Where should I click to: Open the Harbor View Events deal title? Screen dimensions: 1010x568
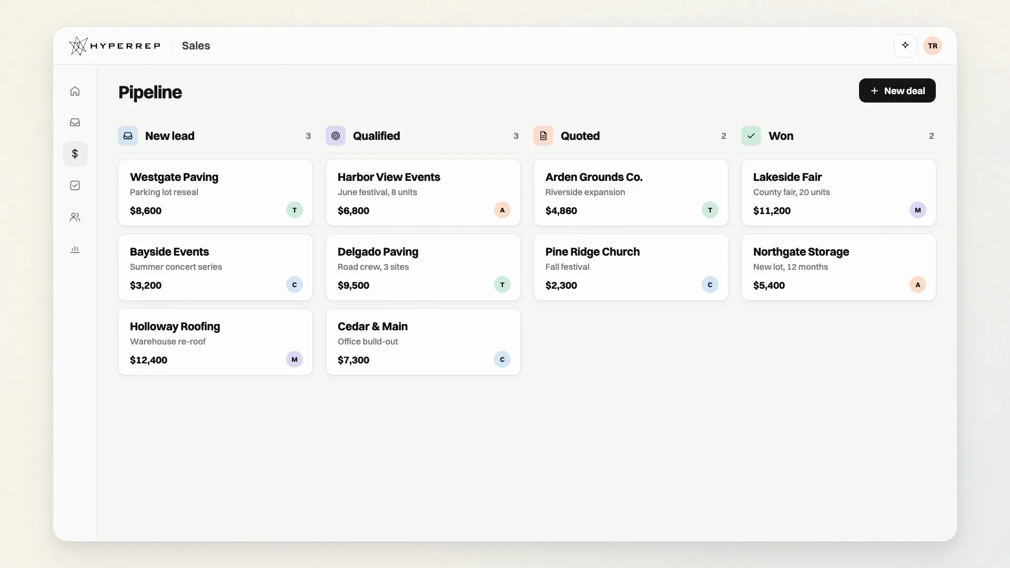[x=389, y=177]
